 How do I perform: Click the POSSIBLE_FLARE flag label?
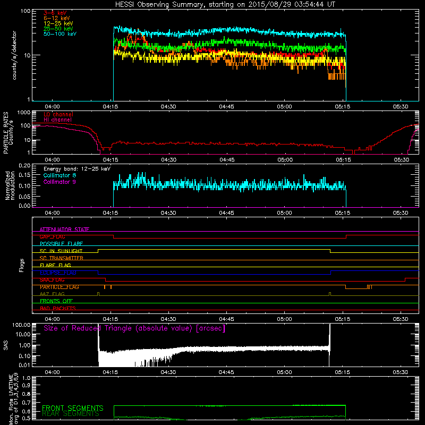pyautogui.click(x=61, y=244)
